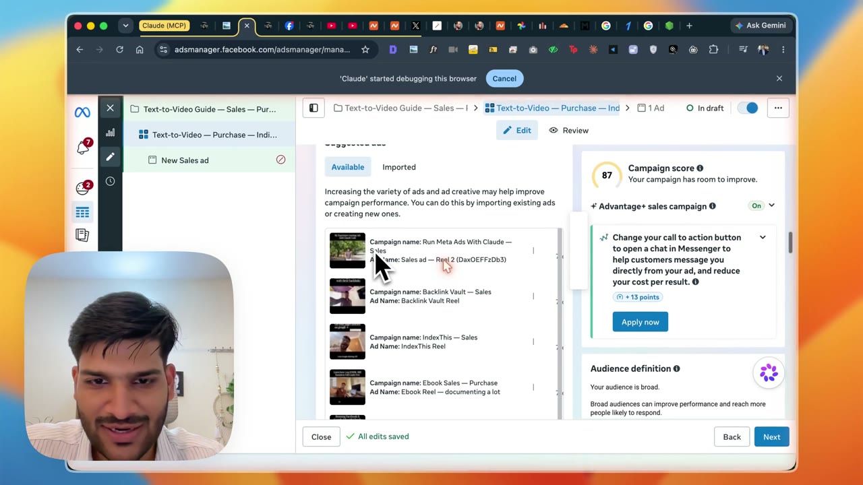Click the Close button in footer
This screenshot has height=485, width=863.
click(x=322, y=437)
